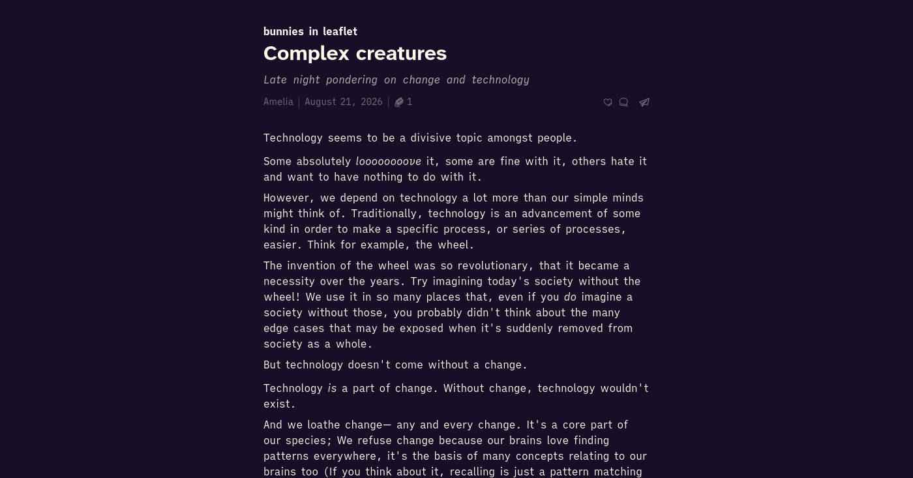Click the paragraph starting 'Technology seems to be'
Viewport: 913px width, 478px height.
[x=421, y=138]
